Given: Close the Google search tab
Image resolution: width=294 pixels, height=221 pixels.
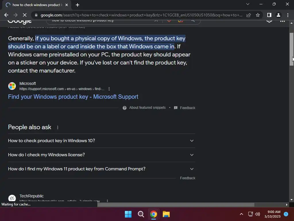Looking at the screenshot, I should (67, 5).
